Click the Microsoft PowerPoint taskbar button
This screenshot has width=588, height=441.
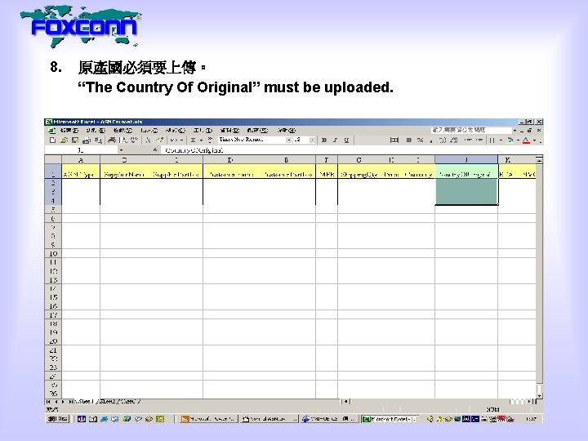[x=207, y=419]
